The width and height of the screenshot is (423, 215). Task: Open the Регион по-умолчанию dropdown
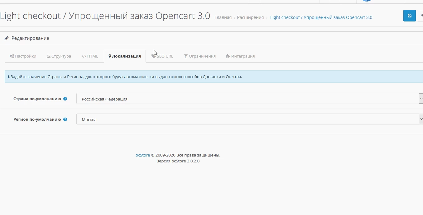250,119
